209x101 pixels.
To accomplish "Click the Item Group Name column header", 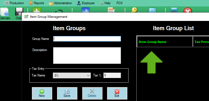I will 165,42.
